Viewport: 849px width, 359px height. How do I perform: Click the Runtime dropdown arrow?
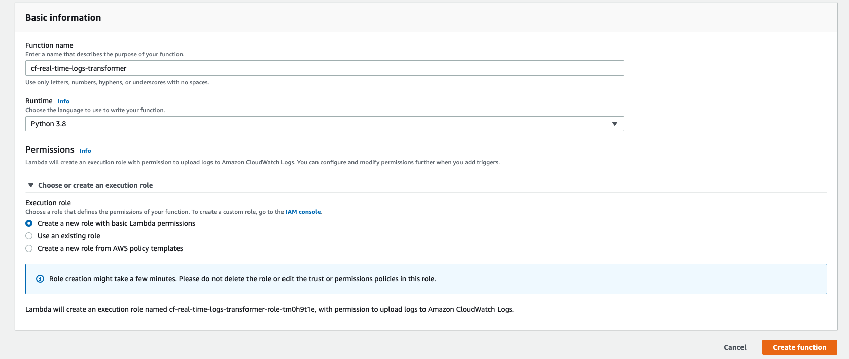tap(614, 124)
